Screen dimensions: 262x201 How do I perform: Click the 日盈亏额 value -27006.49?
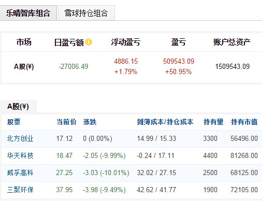tap(74, 66)
